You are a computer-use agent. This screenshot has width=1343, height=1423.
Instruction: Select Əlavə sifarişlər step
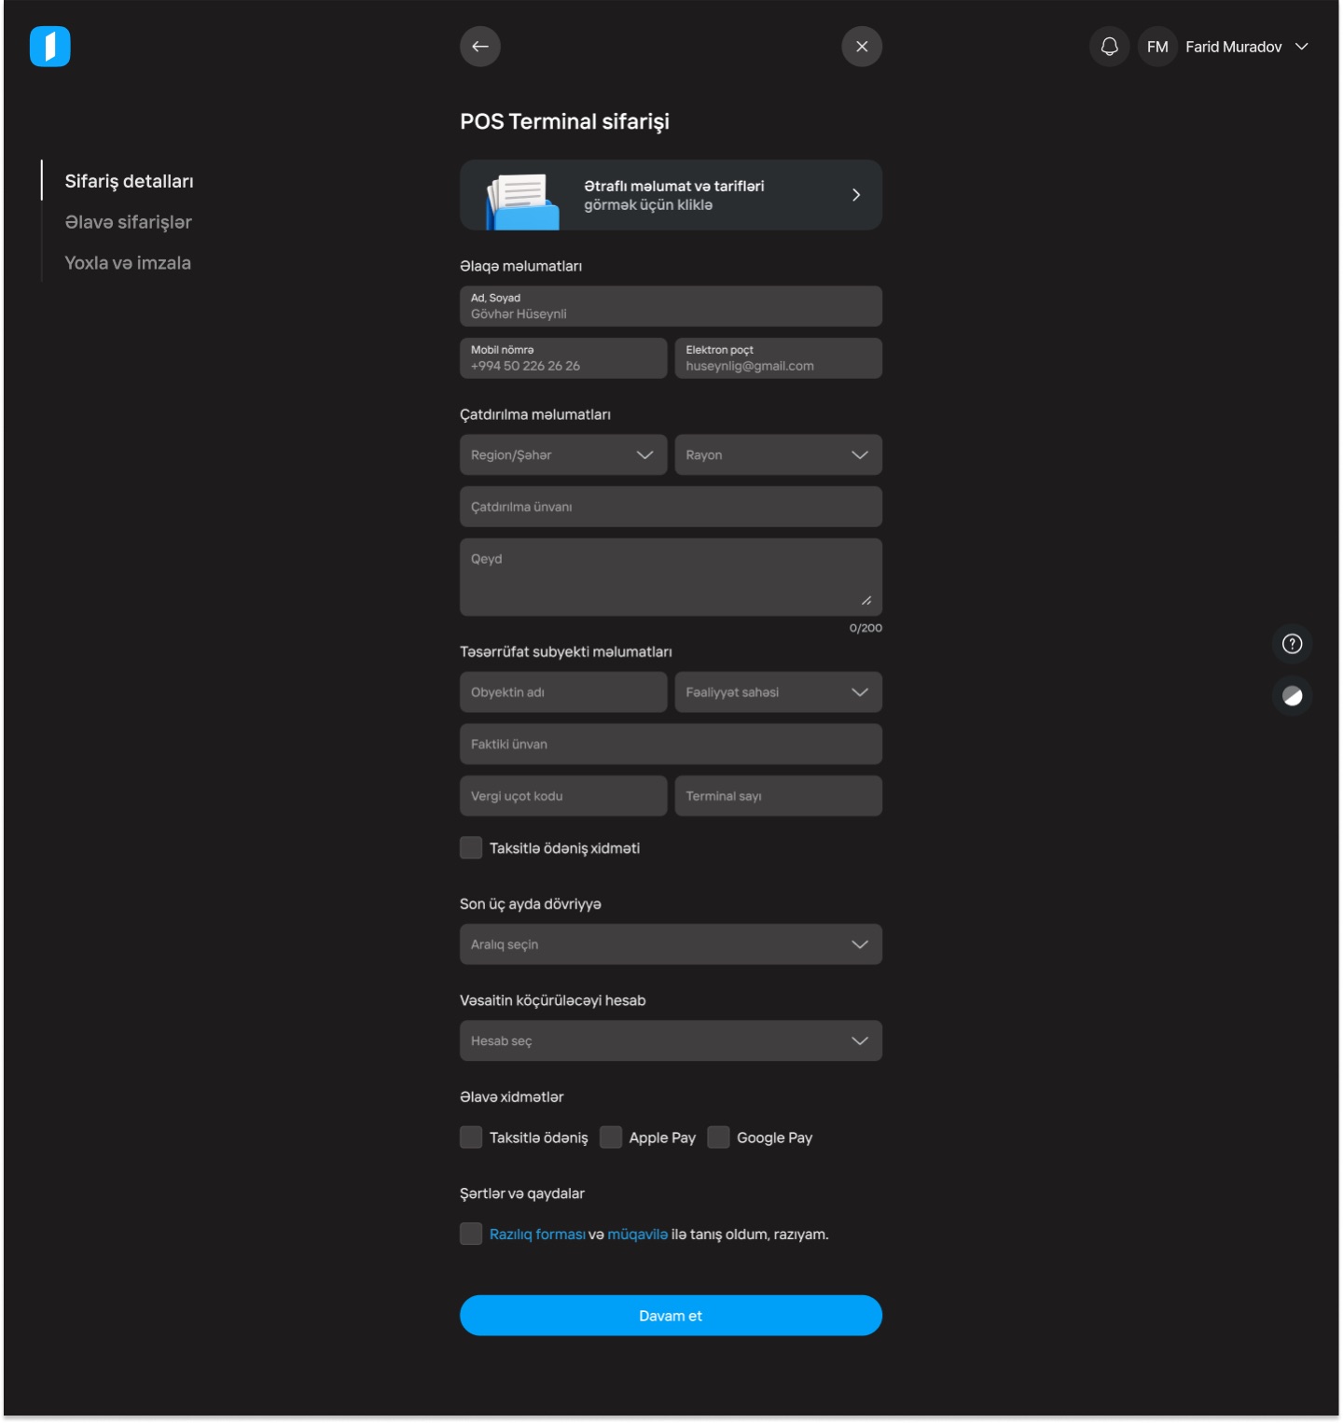coord(128,222)
